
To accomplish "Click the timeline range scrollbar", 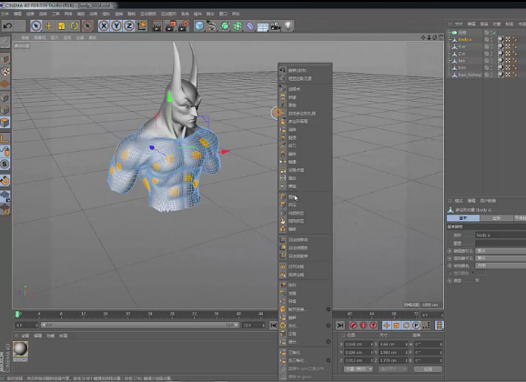I will tap(140, 325).
